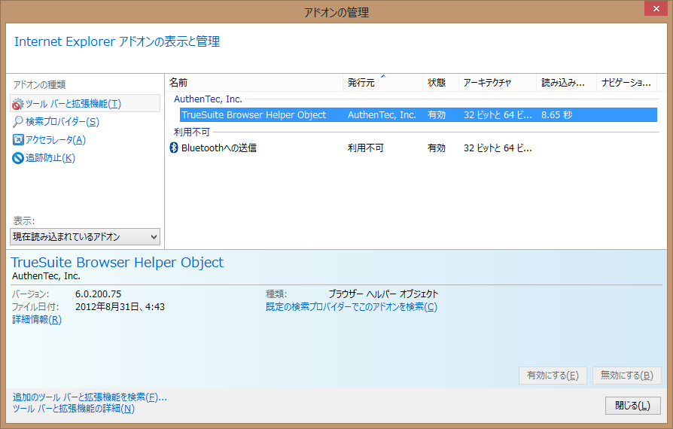Sort by 読み込み時間 column header
Viewport: 673px width, 429px height.
[x=567, y=82]
